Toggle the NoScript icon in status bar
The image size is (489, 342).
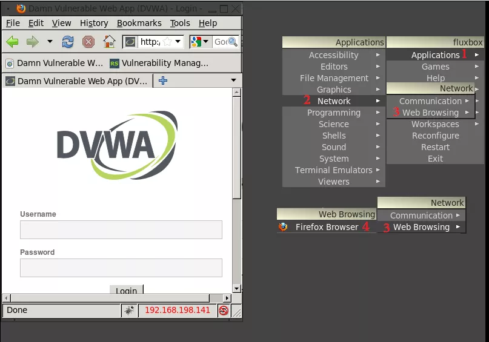point(224,311)
